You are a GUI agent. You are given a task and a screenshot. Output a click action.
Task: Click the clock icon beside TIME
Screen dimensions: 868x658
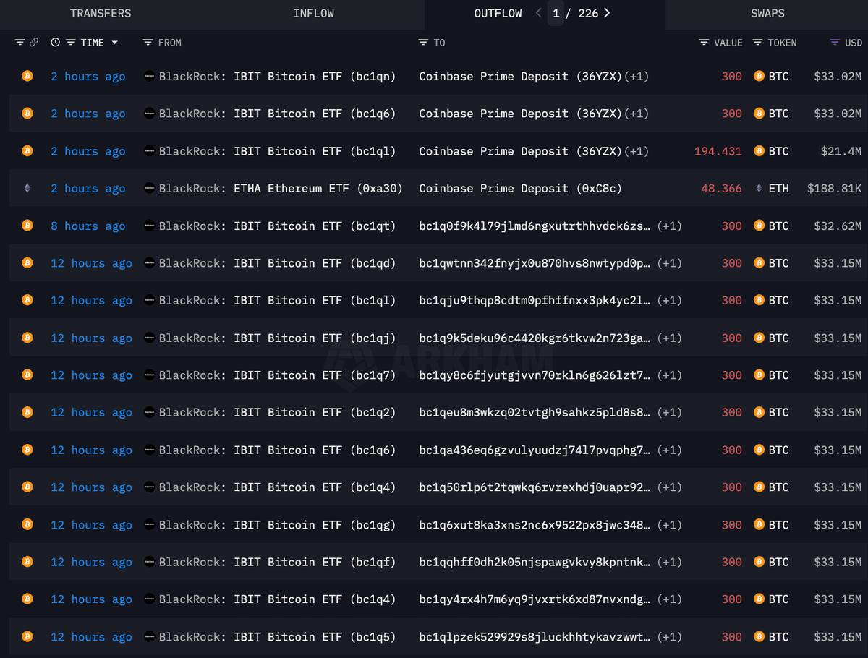(55, 43)
